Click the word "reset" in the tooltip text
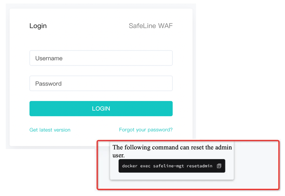 tap(197, 147)
